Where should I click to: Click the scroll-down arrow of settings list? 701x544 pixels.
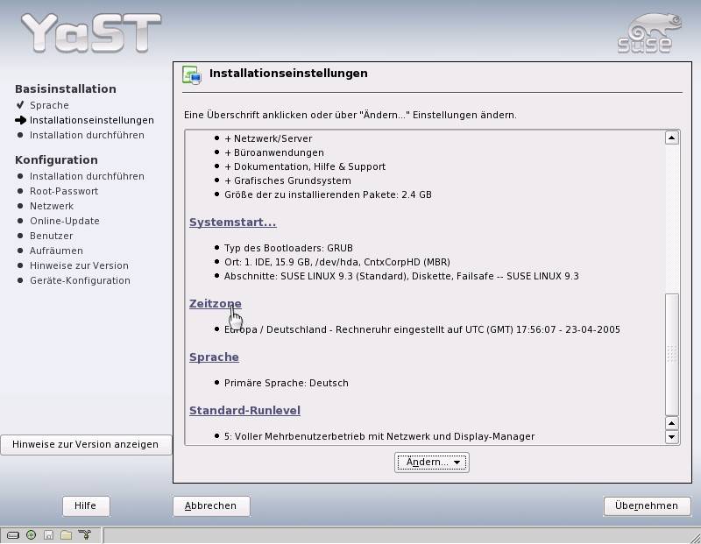(x=671, y=437)
